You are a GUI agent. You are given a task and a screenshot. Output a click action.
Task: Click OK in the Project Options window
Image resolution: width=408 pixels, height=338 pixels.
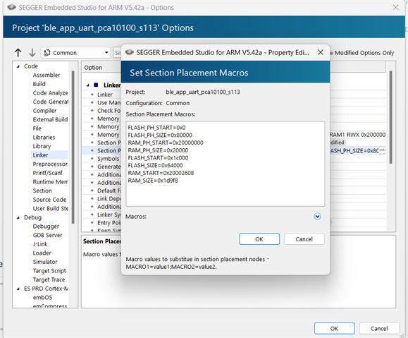[x=334, y=328]
